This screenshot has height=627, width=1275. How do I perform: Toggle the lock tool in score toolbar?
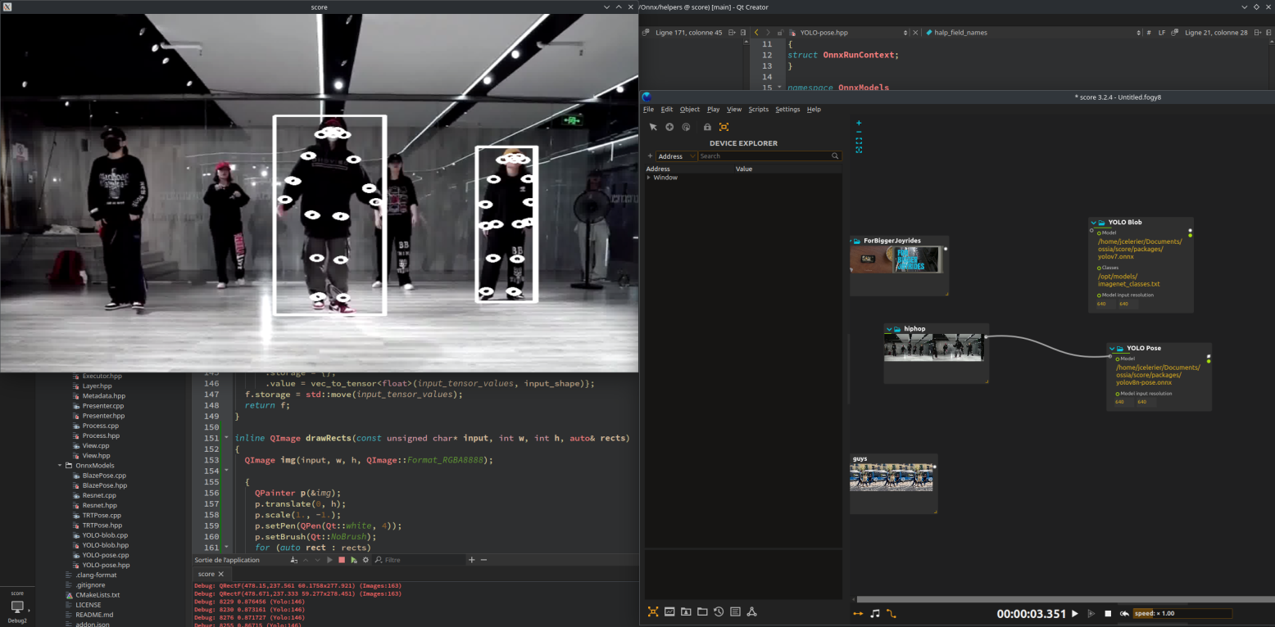(707, 127)
